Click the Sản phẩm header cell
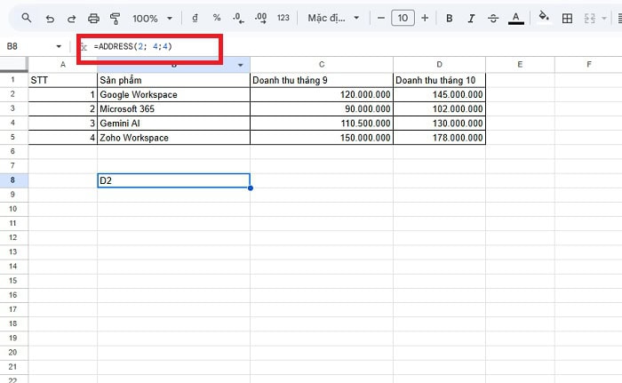Screen dimensions: 622x383 coord(174,80)
